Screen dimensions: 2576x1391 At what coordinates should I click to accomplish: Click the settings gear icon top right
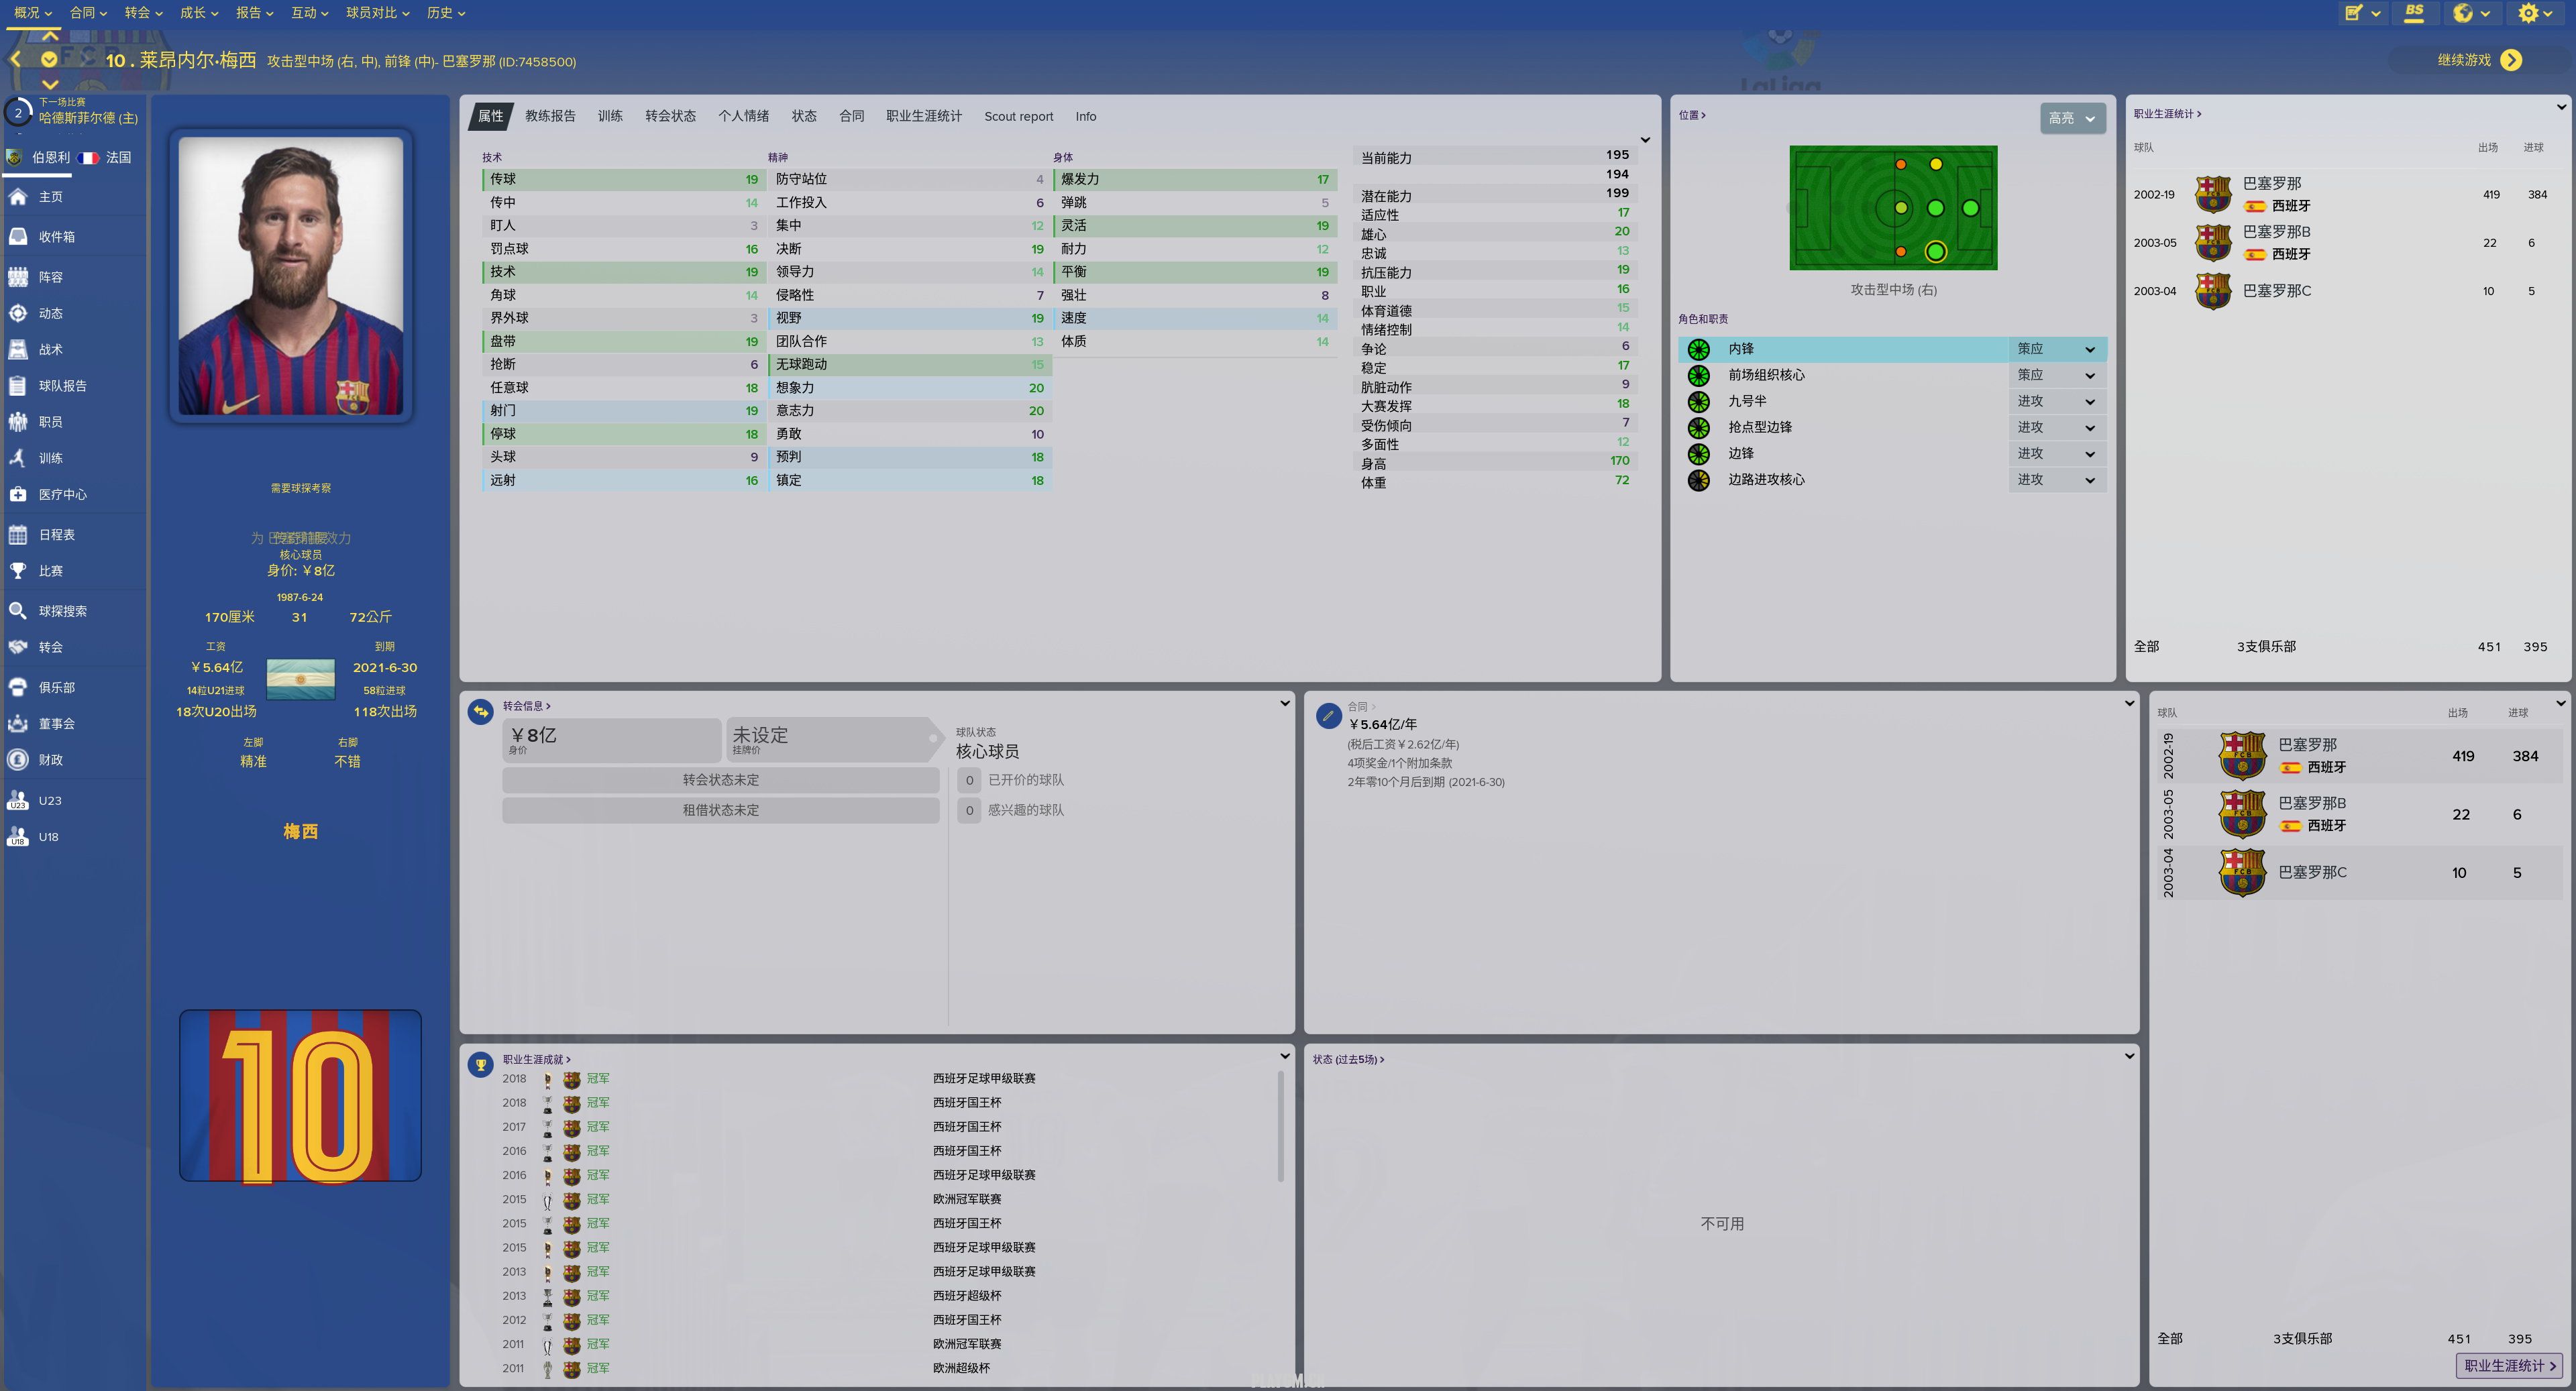pos(2528,13)
